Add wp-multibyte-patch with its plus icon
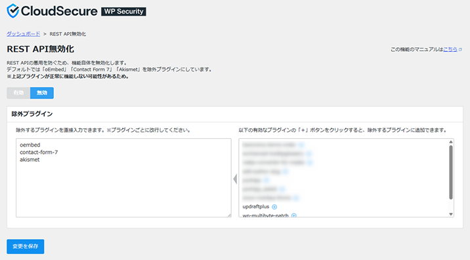The width and height of the screenshot is (470, 260). [294, 215]
